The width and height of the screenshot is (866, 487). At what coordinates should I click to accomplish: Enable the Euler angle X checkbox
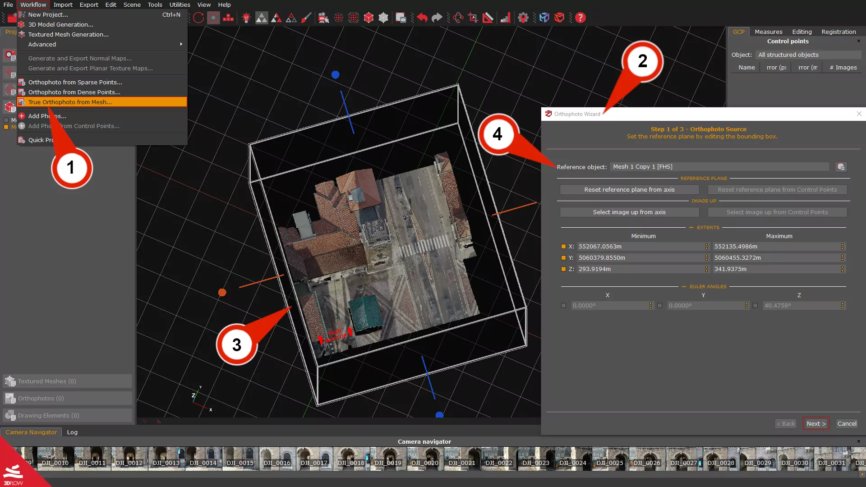pyautogui.click(x=563, y=305)
